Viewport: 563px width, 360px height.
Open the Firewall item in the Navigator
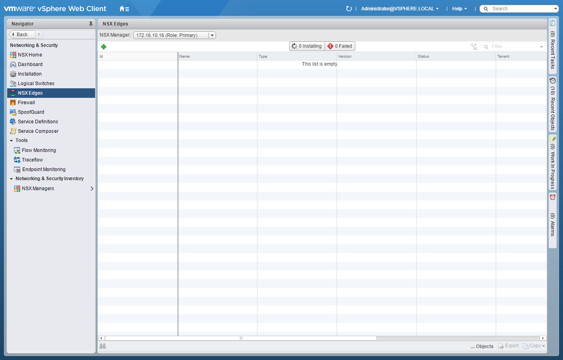pyautogui.click(x=26, y=103)
